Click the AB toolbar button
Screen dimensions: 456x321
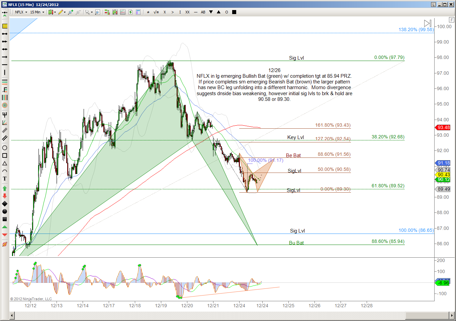[x=203, y=12]
